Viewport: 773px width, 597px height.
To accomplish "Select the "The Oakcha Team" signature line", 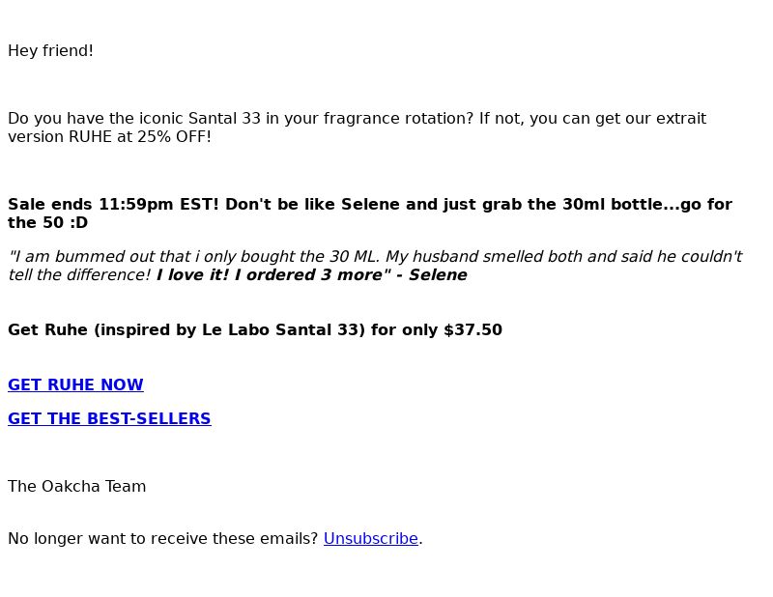I will tap(77, 486).
